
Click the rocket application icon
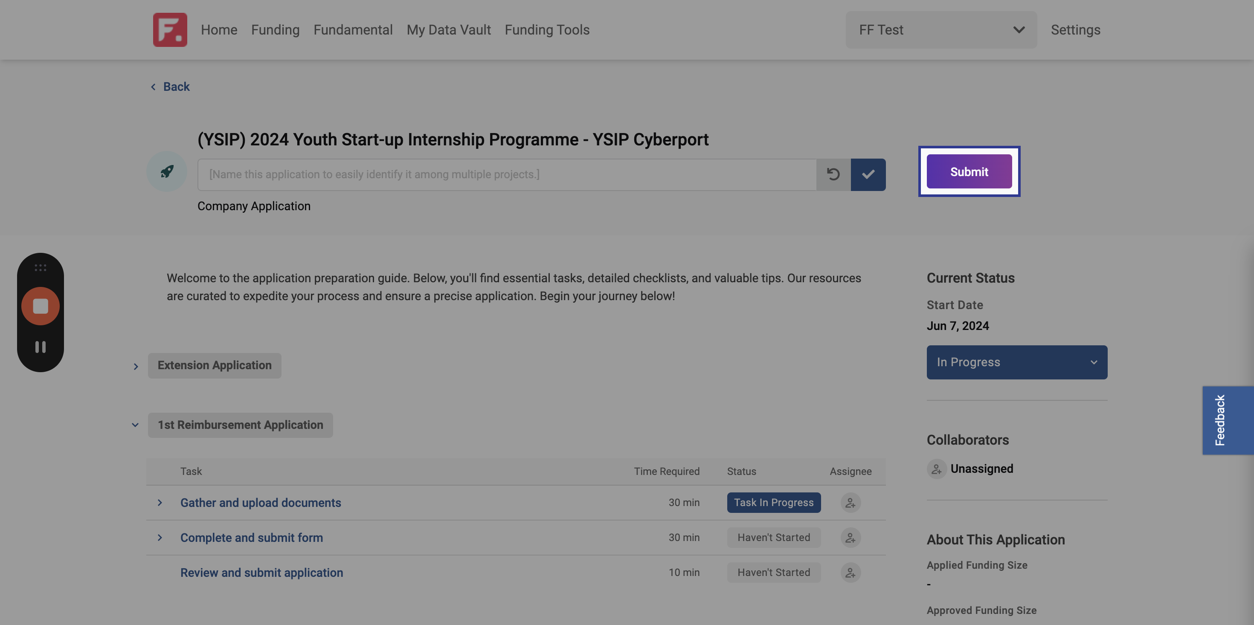tap(167, 171)
